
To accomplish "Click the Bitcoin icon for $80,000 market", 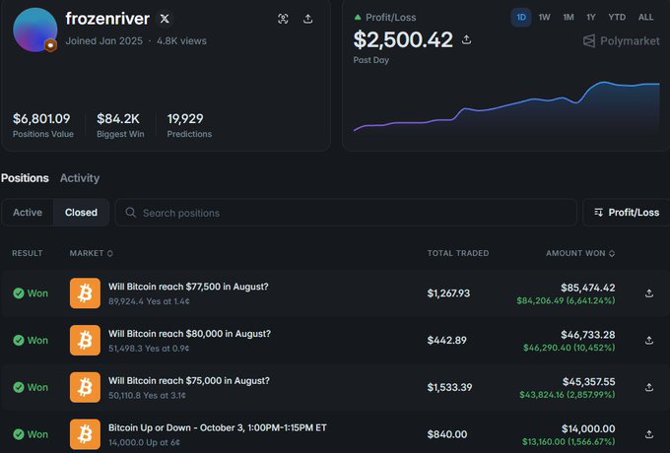I will [85, 341].
